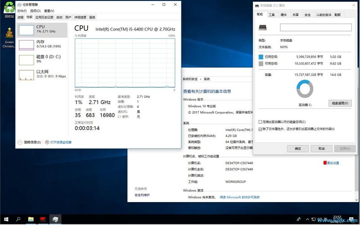The image size is (360, 225).
Task: Click the System window scrollbar down arrow
Action: tap(356, 200)
